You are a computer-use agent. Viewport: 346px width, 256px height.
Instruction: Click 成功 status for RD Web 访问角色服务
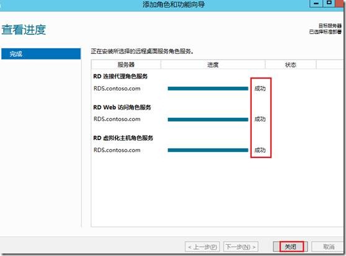(260, 119)
